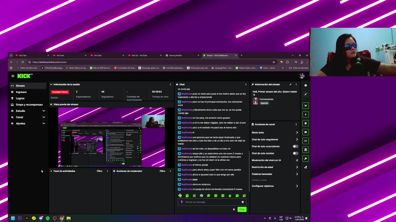The height and width of the screenshot is (222, 396).
Task: Show hidden system tray icons
Action: [265, 218]
